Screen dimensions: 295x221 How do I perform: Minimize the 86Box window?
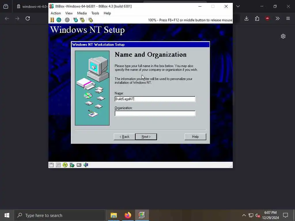click(x=200, y=6)
